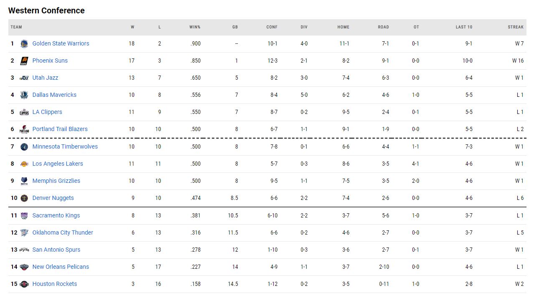Open the San Antonio Spurs link
The height and width of the screenshot is (303, 534).
56,250
